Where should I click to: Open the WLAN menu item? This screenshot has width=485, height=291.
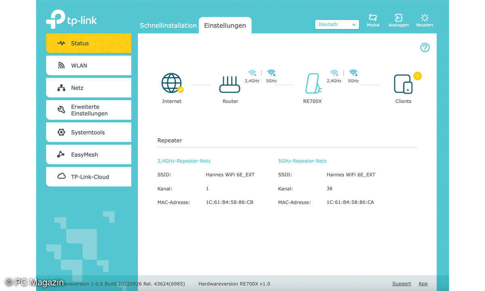pos(89,65)
